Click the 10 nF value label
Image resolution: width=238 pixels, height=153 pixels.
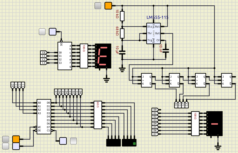click(161, 48)
